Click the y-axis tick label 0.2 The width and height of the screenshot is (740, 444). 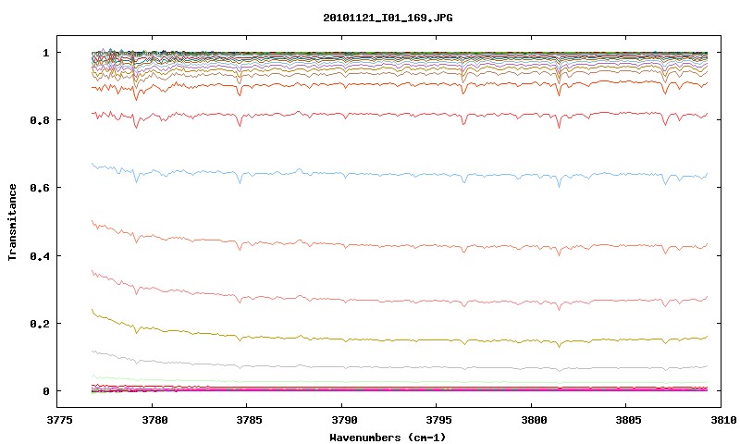click(40, 324)
